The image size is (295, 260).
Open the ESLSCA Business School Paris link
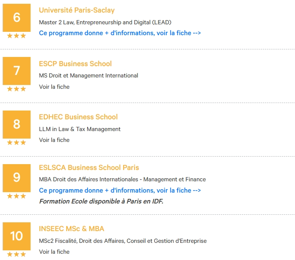coord(89,167)
